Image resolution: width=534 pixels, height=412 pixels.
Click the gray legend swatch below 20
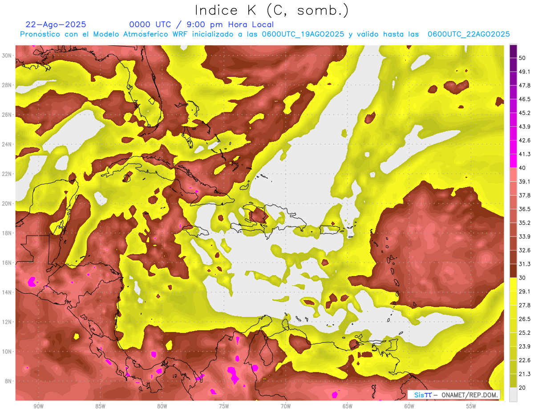tap(513, 394)
